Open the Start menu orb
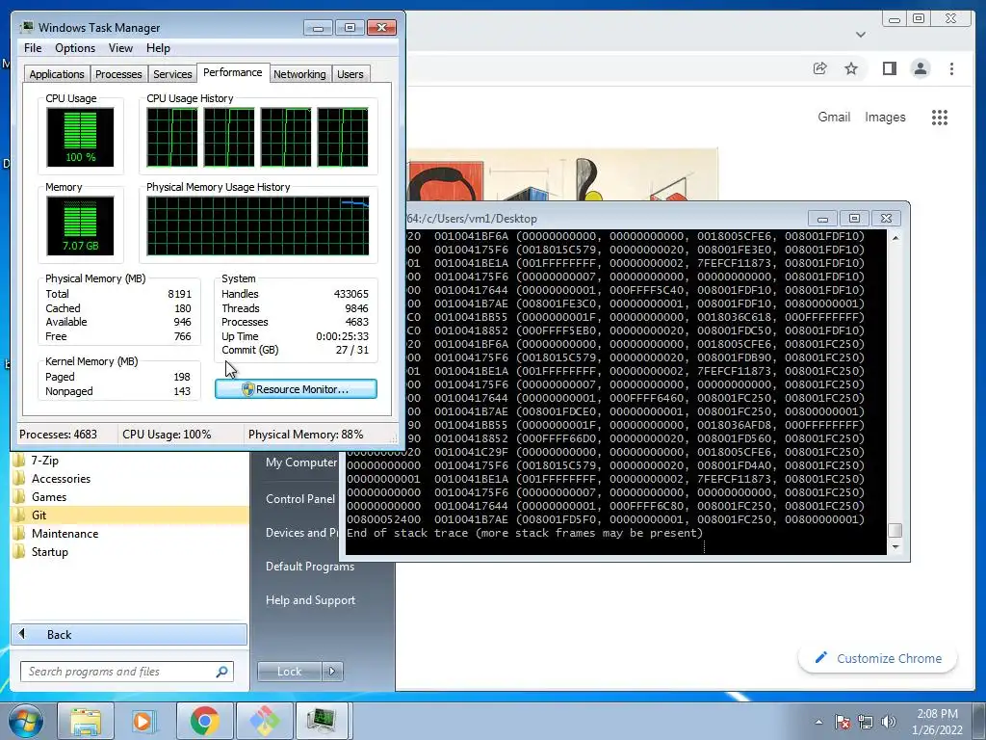The width and height of the screenshot is (986, 740). [26, 721]
